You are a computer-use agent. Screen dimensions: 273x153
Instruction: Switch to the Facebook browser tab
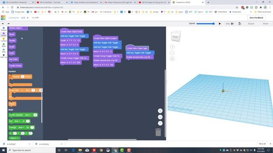[x=18, y=3]
